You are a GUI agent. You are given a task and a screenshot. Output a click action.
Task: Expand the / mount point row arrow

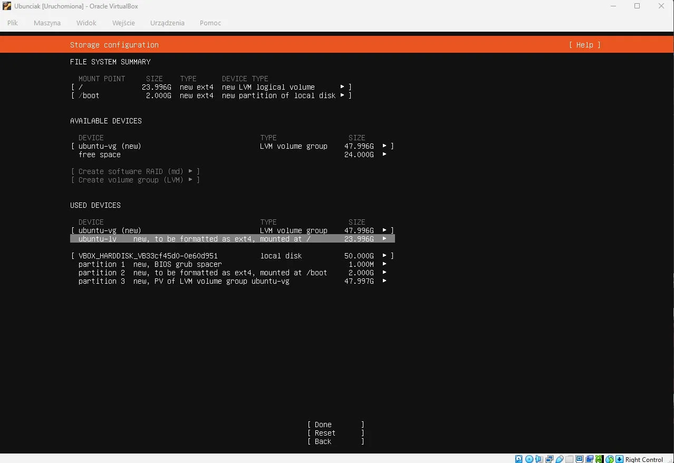[342, 87]
